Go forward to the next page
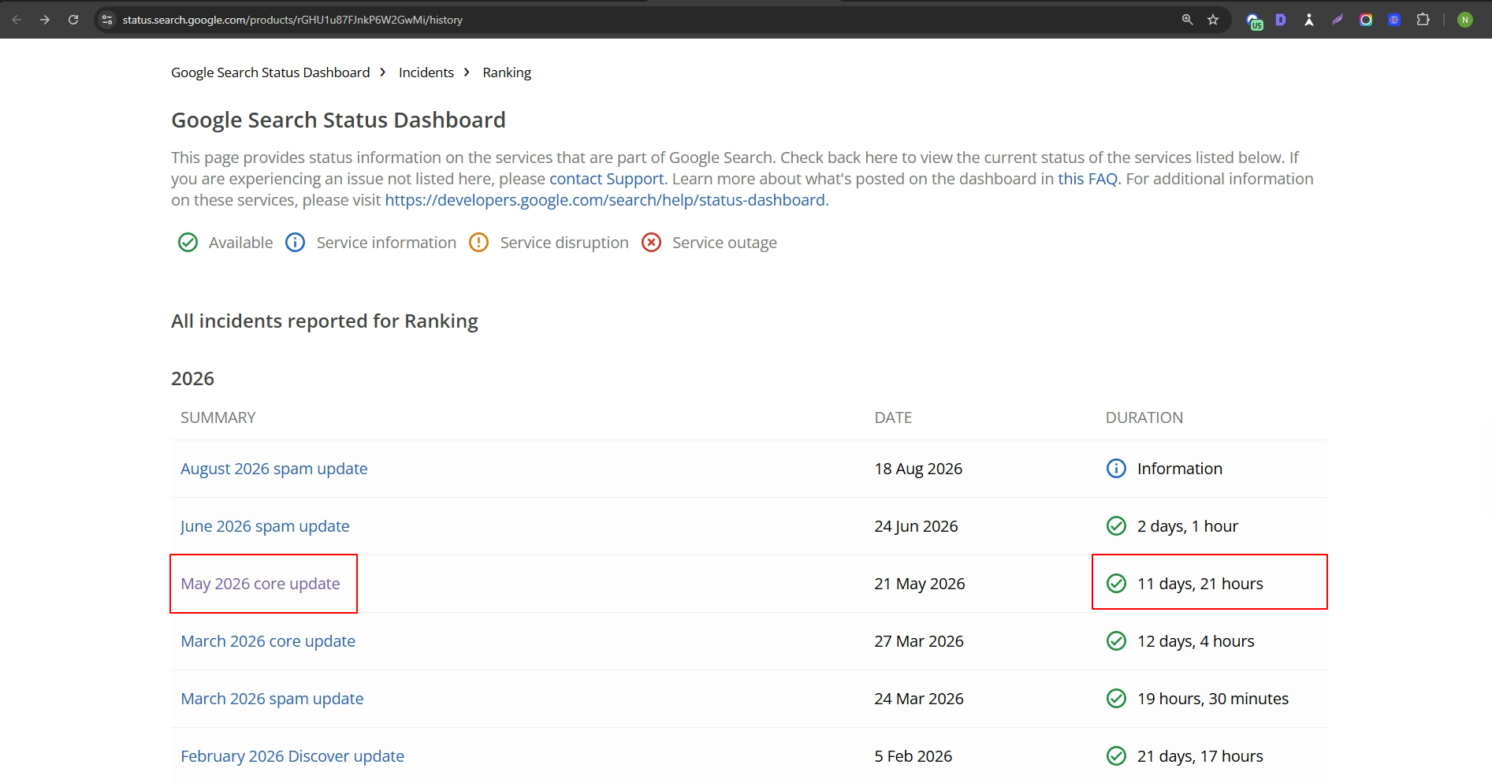The height and width of the screenshot is (783, 1492). click(45, 20)
